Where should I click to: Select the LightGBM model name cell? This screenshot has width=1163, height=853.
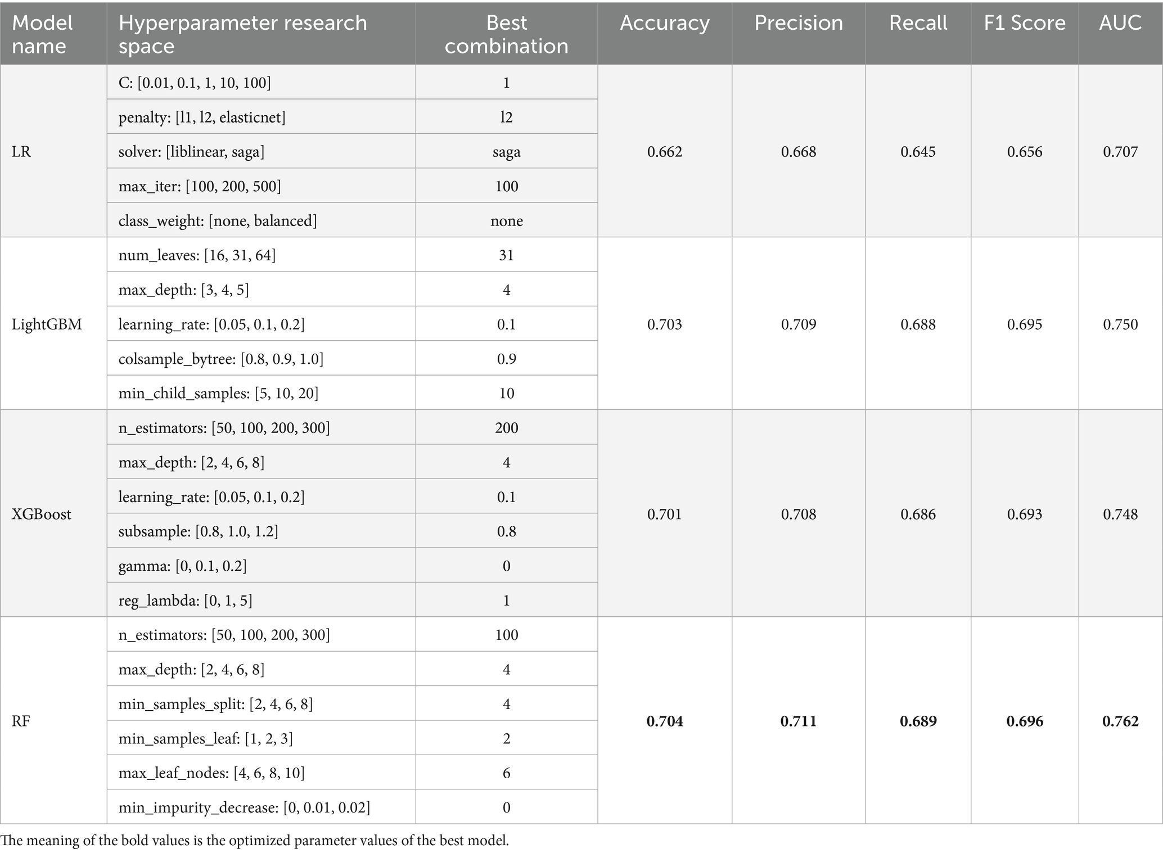coord(47,324)
